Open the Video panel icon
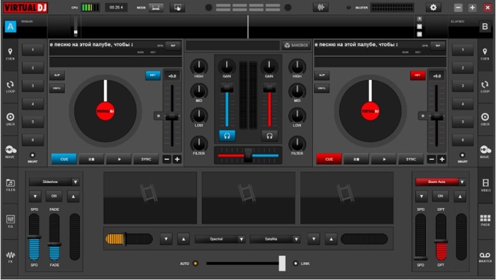This screenshot has width=496, height=280. pyautogui.click(x=485, y=185)
